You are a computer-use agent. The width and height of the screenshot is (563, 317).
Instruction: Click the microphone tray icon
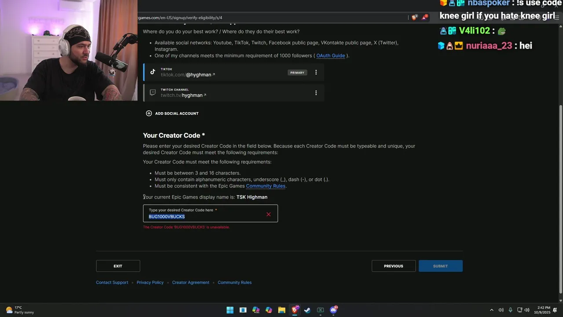510,310
